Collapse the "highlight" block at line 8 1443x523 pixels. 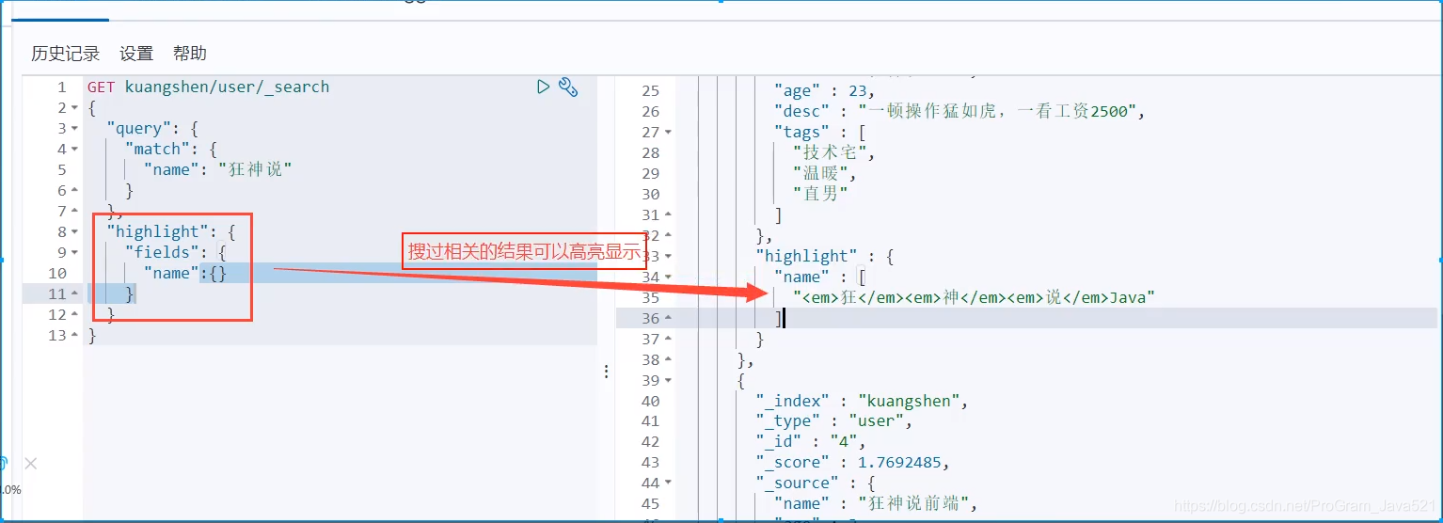click(74, 232)
